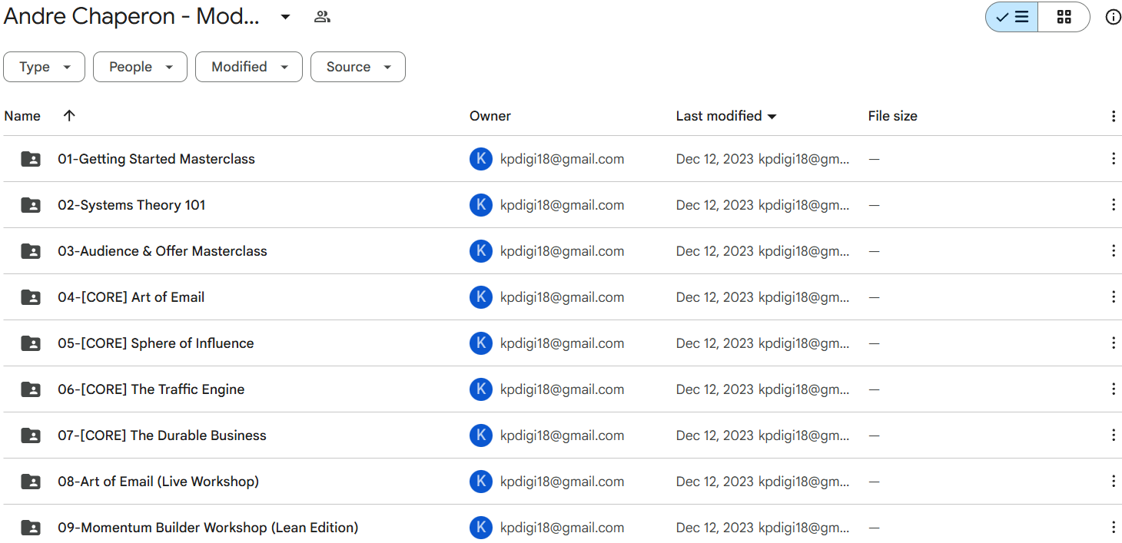The image size is (1122, 543).
Task: Open more actions for 03-Audience & Offer Masterclass
Action: click(1114, 251)
